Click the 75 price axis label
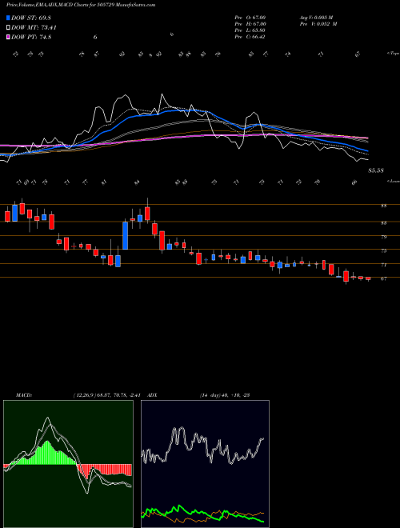 (383, 251)
